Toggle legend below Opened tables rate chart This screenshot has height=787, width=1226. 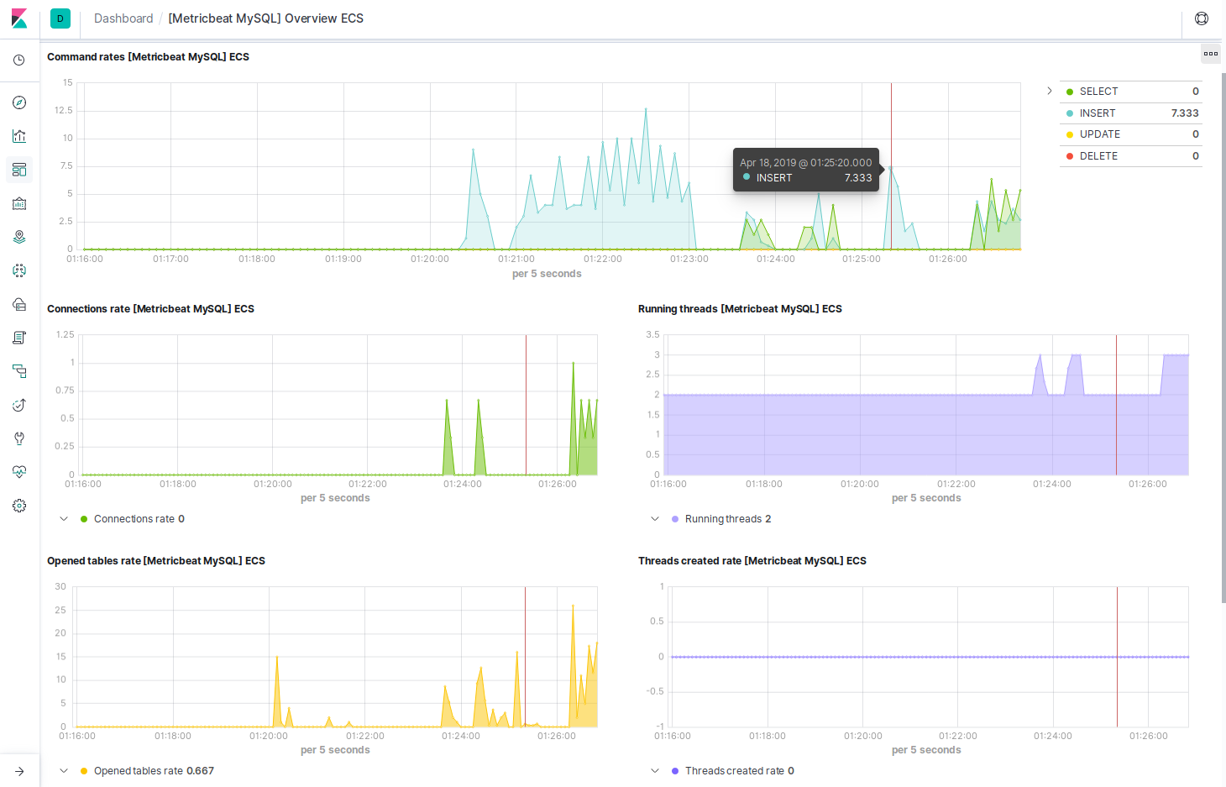(64, 771)
